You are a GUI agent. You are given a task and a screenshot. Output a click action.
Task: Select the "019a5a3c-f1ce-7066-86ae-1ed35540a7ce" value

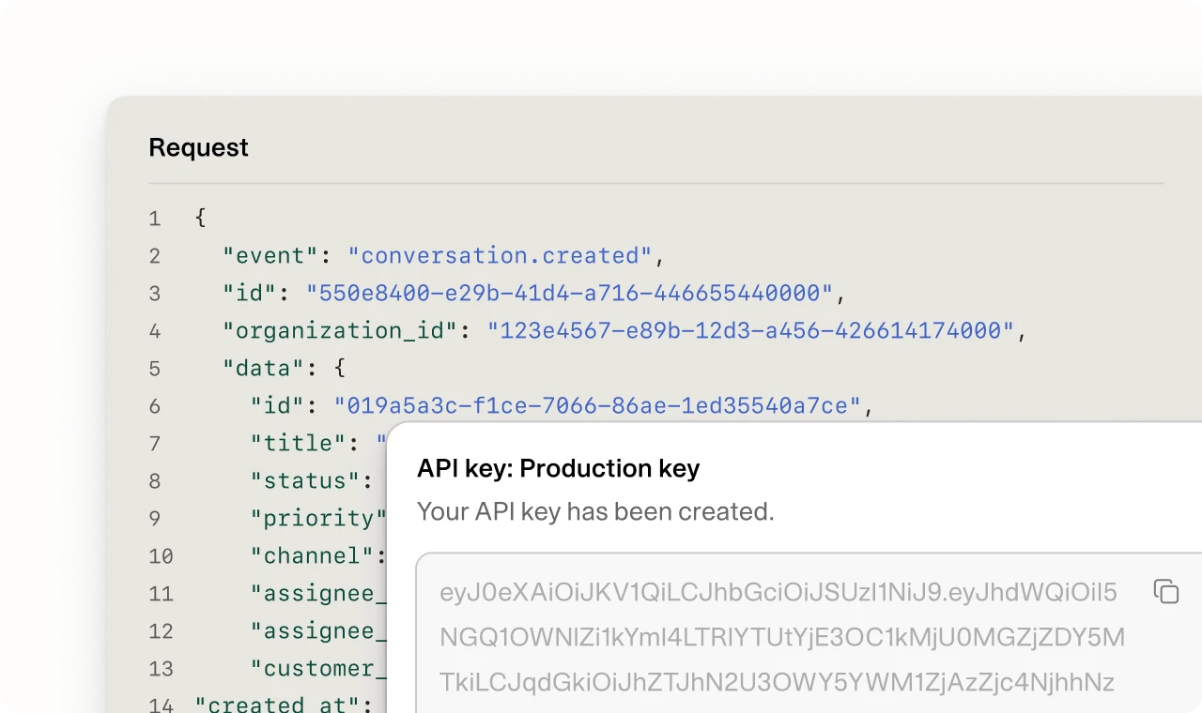pyautogui.click(x=597, y=405)
